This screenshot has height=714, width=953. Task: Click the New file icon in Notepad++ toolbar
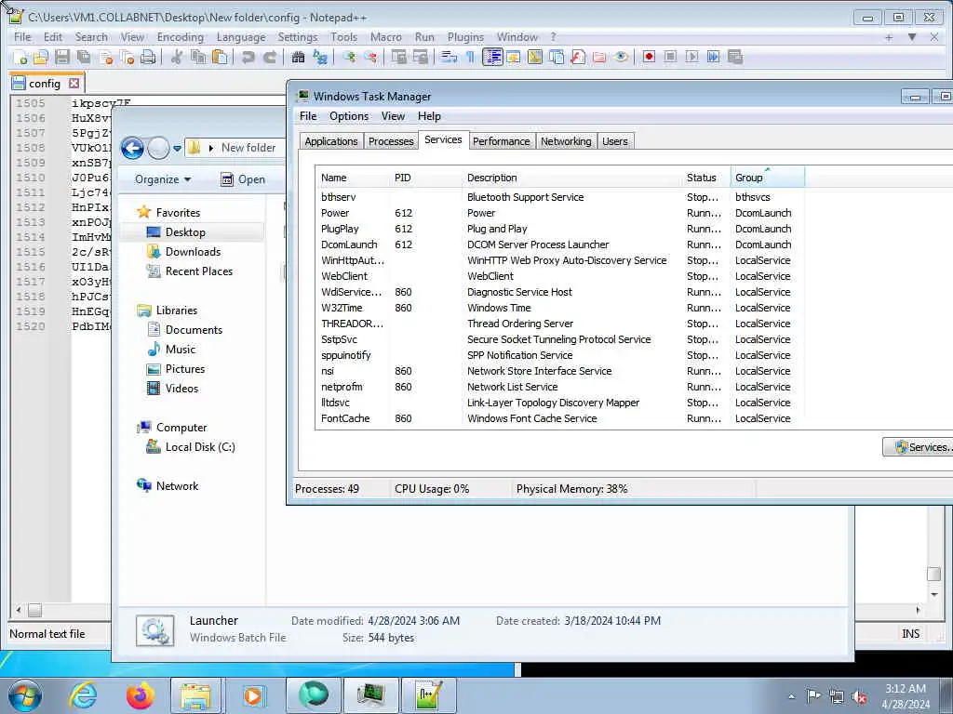tap(20, 57)
